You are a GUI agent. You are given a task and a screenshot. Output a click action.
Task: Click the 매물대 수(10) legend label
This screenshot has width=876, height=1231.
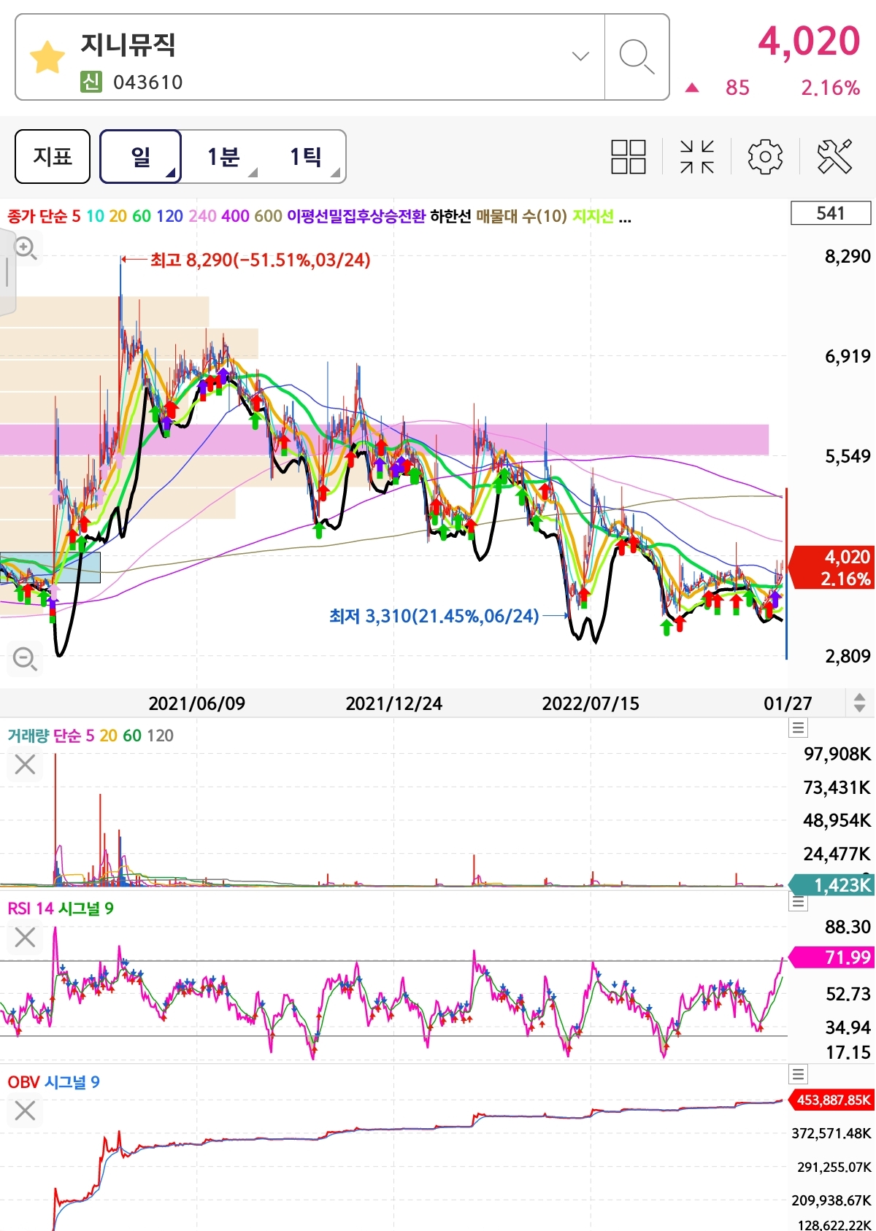pyautogui.click(x=521, y=217)
